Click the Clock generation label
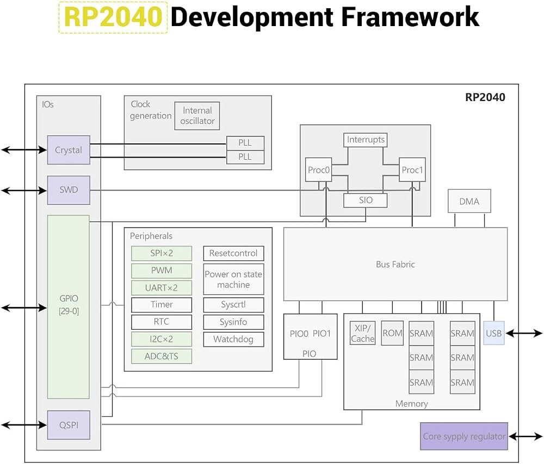Screen dimensions: 544x464 pos(151,110)
